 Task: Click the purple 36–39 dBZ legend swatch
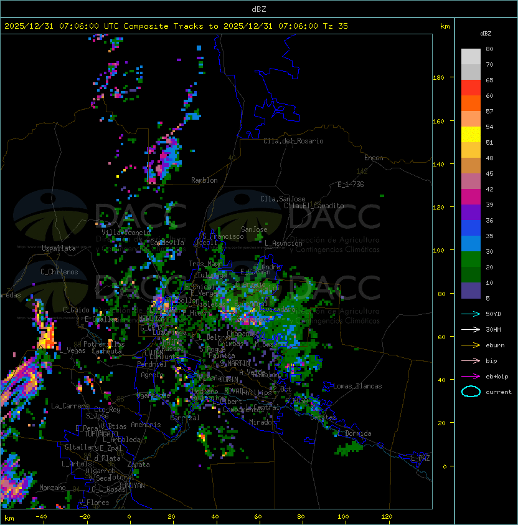[471, 213]
